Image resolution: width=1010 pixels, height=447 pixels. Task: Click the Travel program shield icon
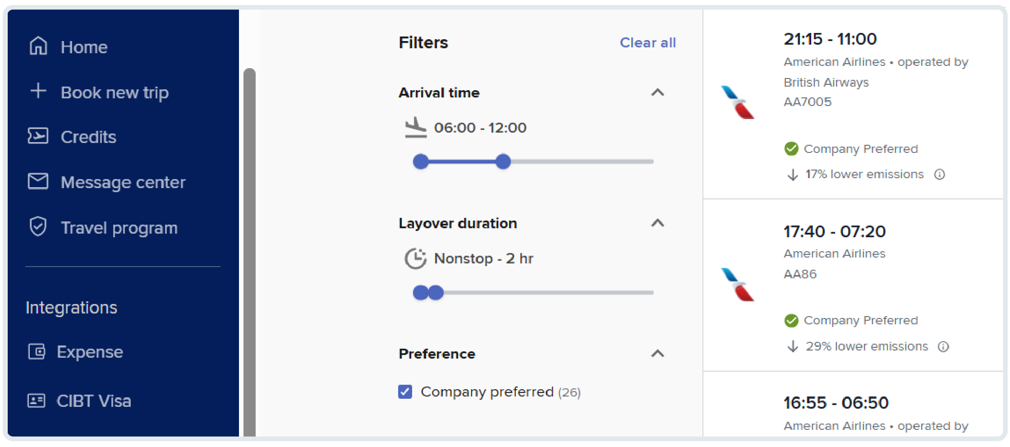38,226
